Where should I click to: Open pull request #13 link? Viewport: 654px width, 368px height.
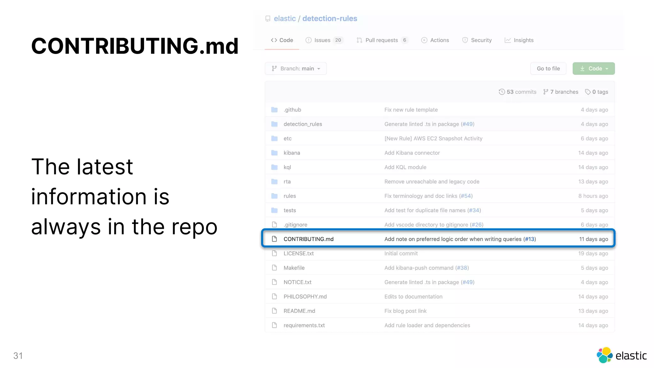[530, 239]
